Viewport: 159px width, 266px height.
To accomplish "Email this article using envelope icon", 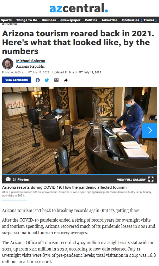I will coord(56,80).
